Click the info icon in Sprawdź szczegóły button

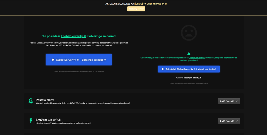click(53, 60)
